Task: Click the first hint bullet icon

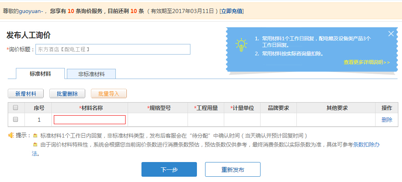Action: click(35, 136)
